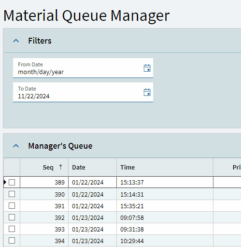Sort by the Date column header
The height and width of the screenshot is (247, 241).
click(x=92, y=167)
